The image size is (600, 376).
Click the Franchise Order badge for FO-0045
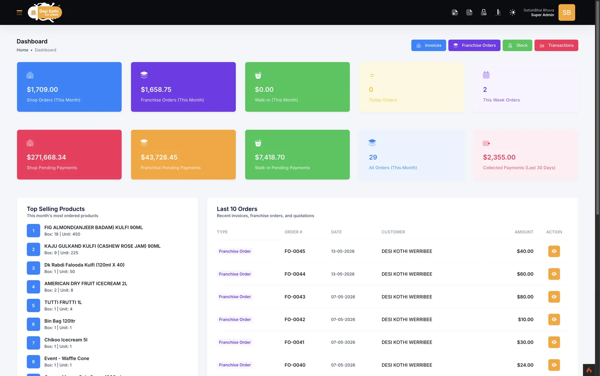click(x=235, y=251)
